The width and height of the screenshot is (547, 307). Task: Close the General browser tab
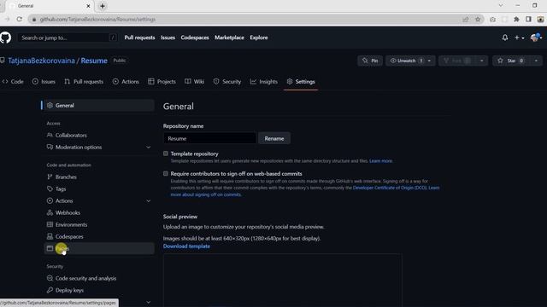[88, 6]
